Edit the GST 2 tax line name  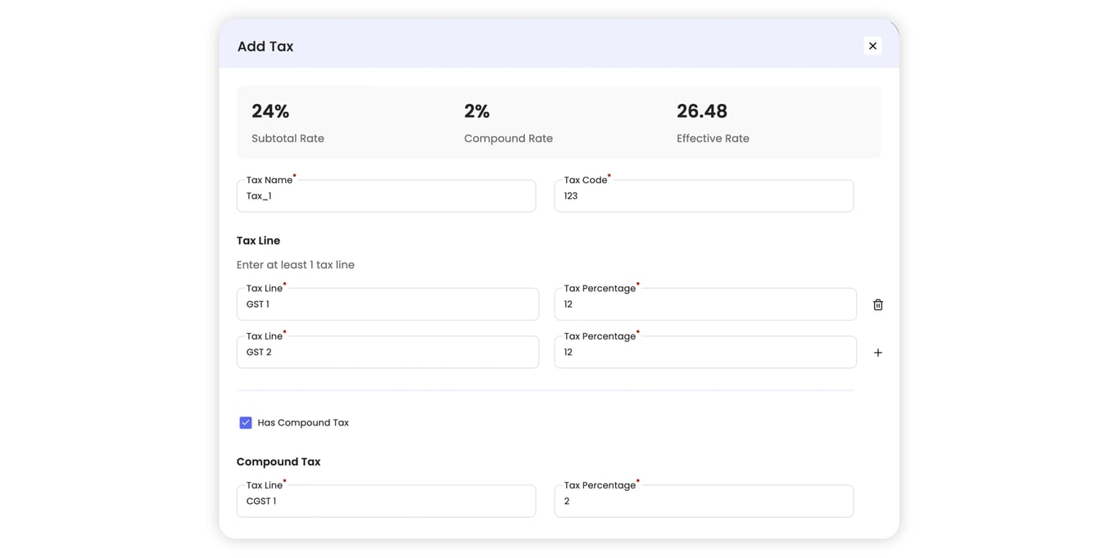click(x=387, y=352)
